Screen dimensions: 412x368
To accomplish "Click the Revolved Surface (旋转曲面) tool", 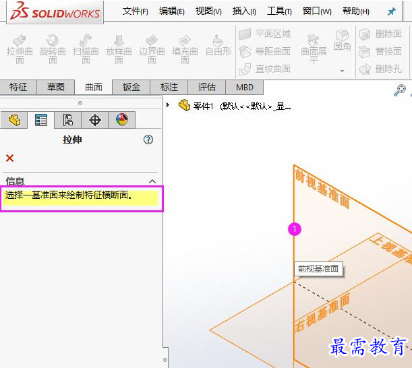I will 53,49.
